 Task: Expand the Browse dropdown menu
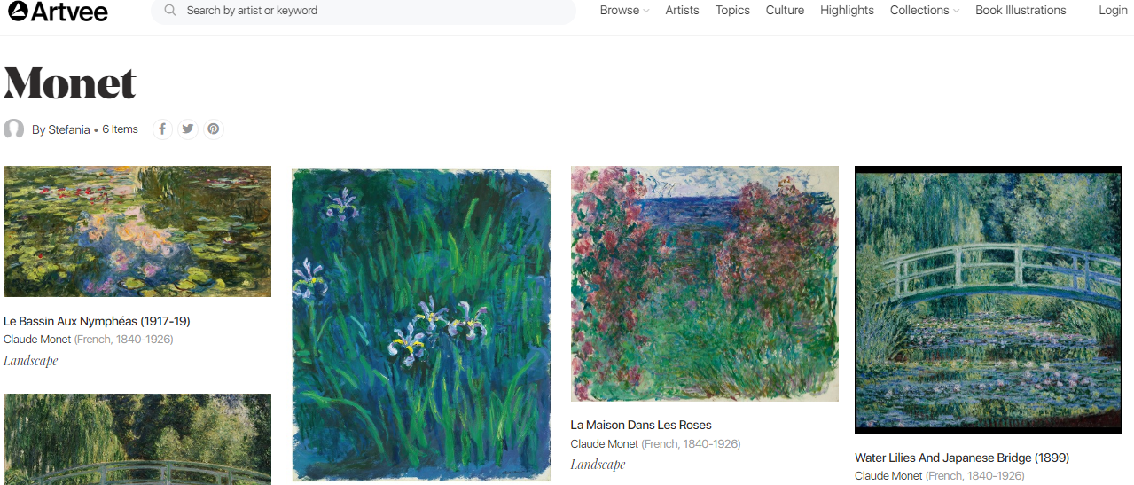point(624,11)
